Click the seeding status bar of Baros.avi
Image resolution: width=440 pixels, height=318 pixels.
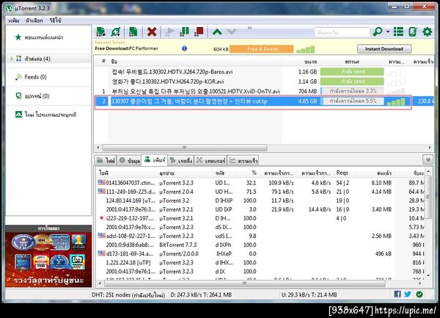[352, 72]
